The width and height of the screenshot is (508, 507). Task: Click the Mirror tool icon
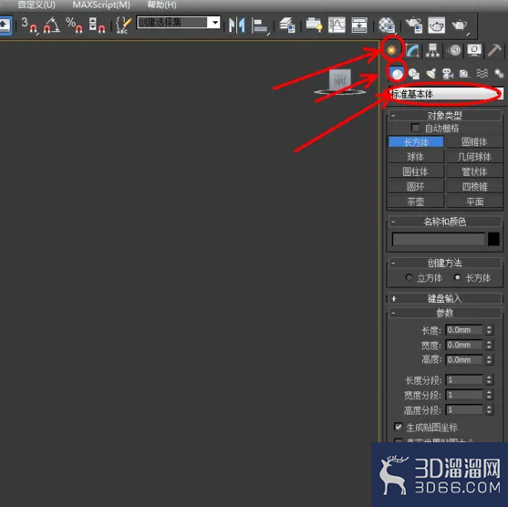click(x=237, y=25)
